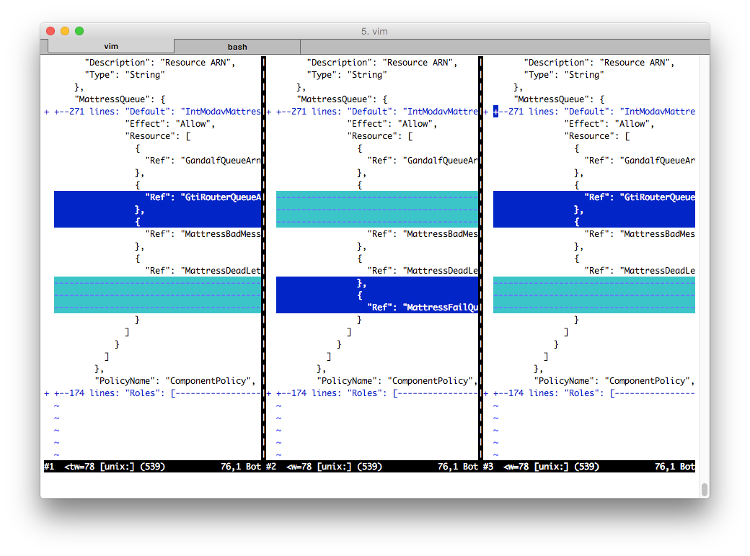Click the GtiRouterQueue diff line in pane #3

point(594,197)
